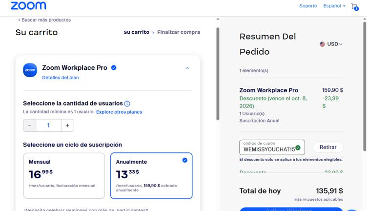
Task: Click the 159,90 $ price in summary
Action: (333, 90)
